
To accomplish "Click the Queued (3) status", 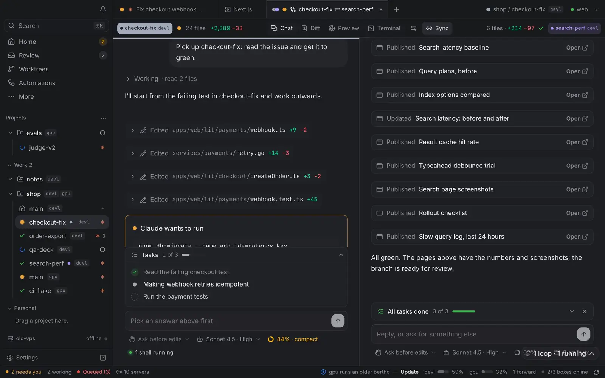I will [x=93, y=372].
